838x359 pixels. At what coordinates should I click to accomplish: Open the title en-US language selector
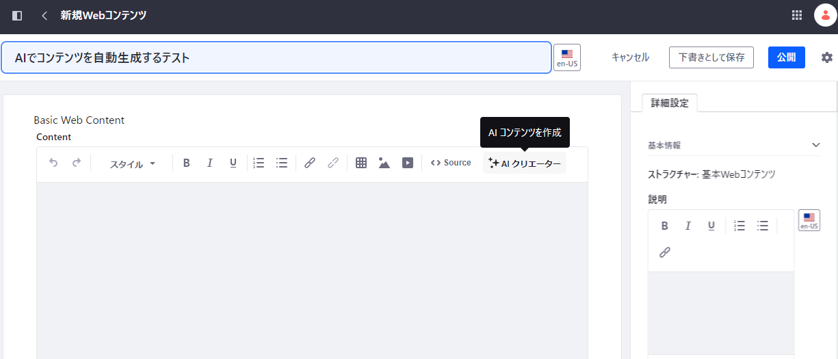point(566,57)
